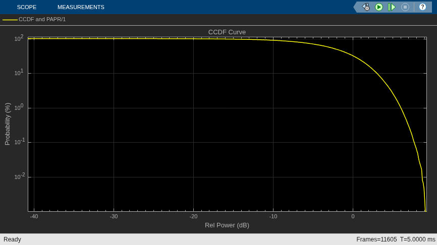Select the Probability (%) axis label
The width and height of the screenshot is (437, 245).
pos(8,124)
